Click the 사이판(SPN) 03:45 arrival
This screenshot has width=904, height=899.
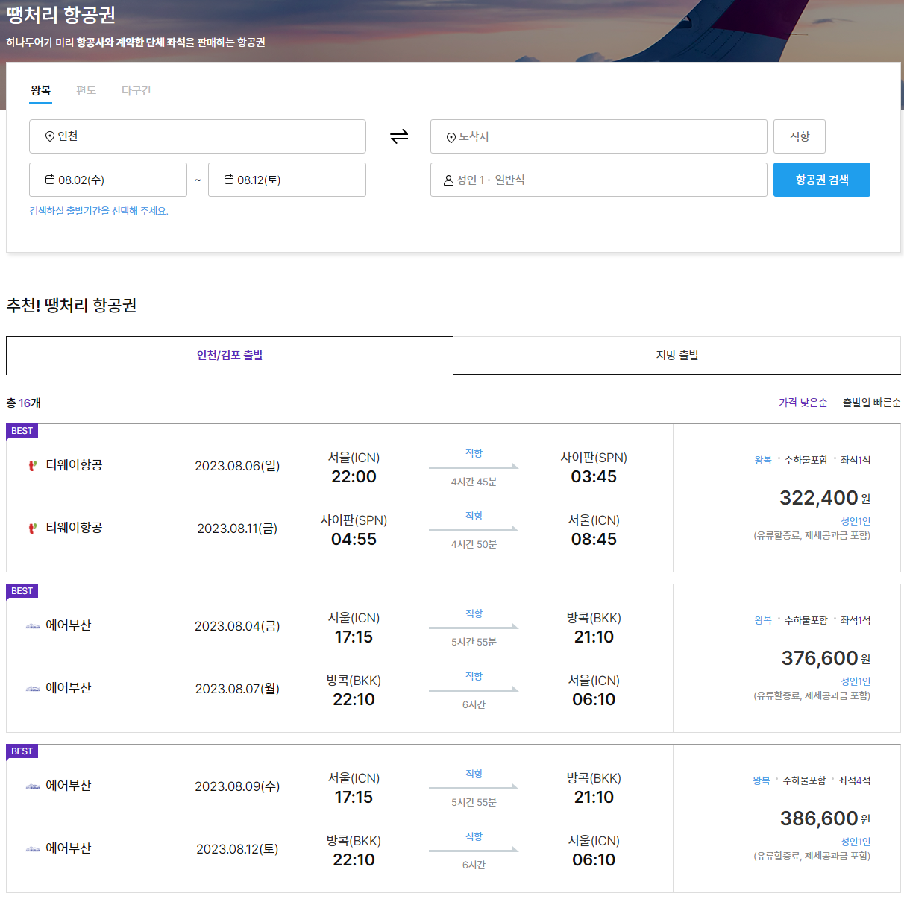(594, 467)
